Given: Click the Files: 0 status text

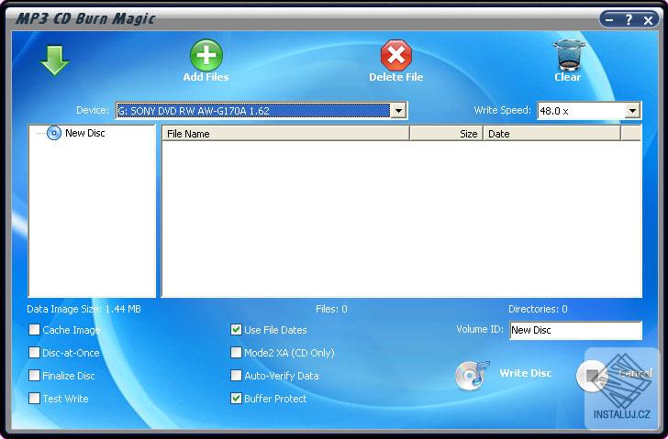Looking at the screenshot, I should point(331,309).
